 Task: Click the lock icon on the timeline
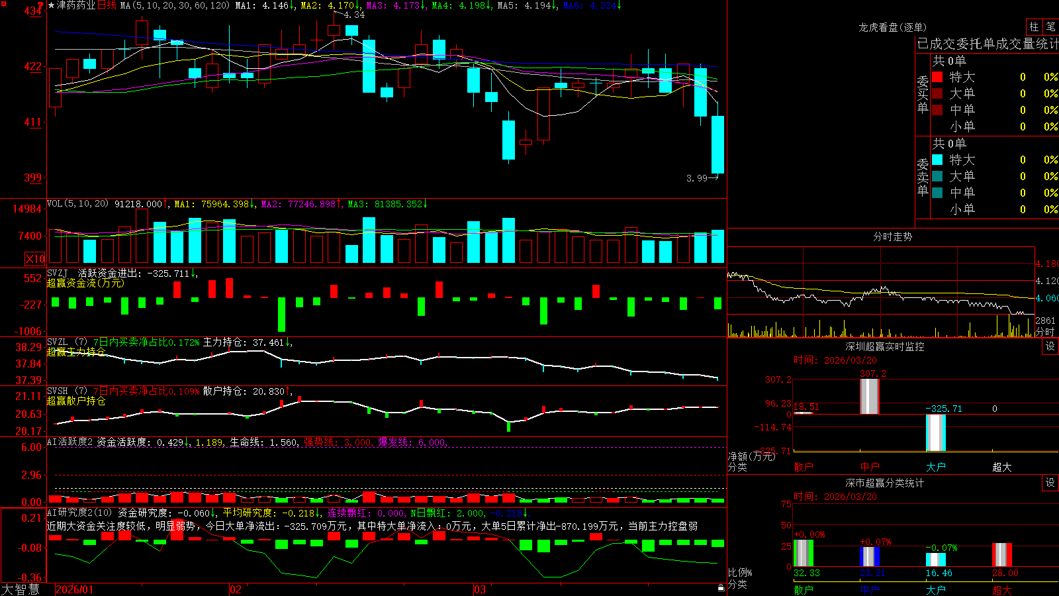[721, 588]
